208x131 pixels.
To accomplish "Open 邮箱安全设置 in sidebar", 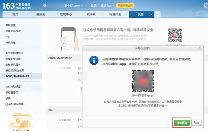I will tap(13, 59).
